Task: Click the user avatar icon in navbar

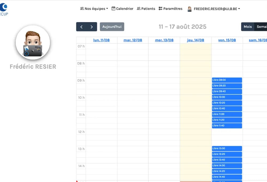Action: (x=190, y=9)
